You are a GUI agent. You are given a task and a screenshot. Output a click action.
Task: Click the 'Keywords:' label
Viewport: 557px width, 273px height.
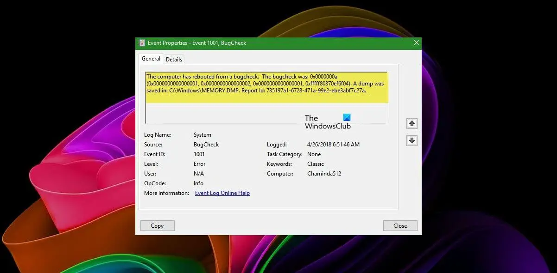click(x=279, y=164)
